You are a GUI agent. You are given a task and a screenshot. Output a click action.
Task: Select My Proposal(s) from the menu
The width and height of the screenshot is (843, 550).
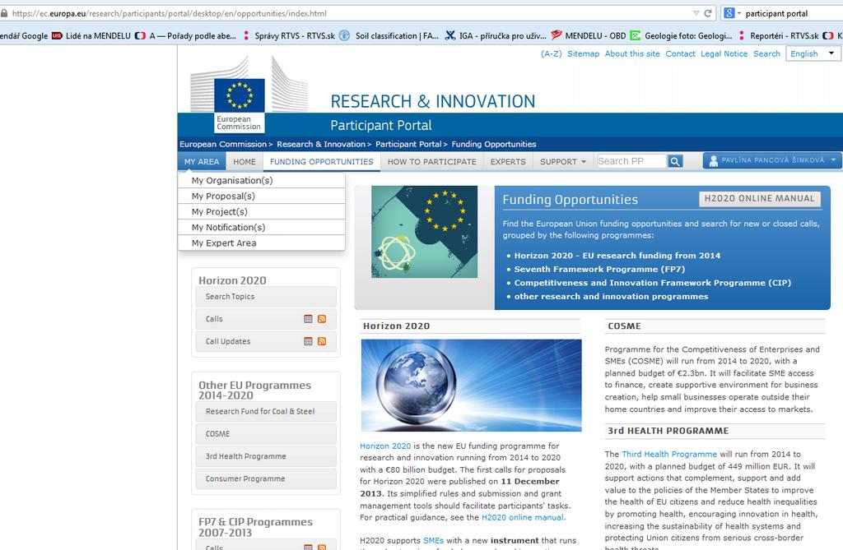click(261, 196)
